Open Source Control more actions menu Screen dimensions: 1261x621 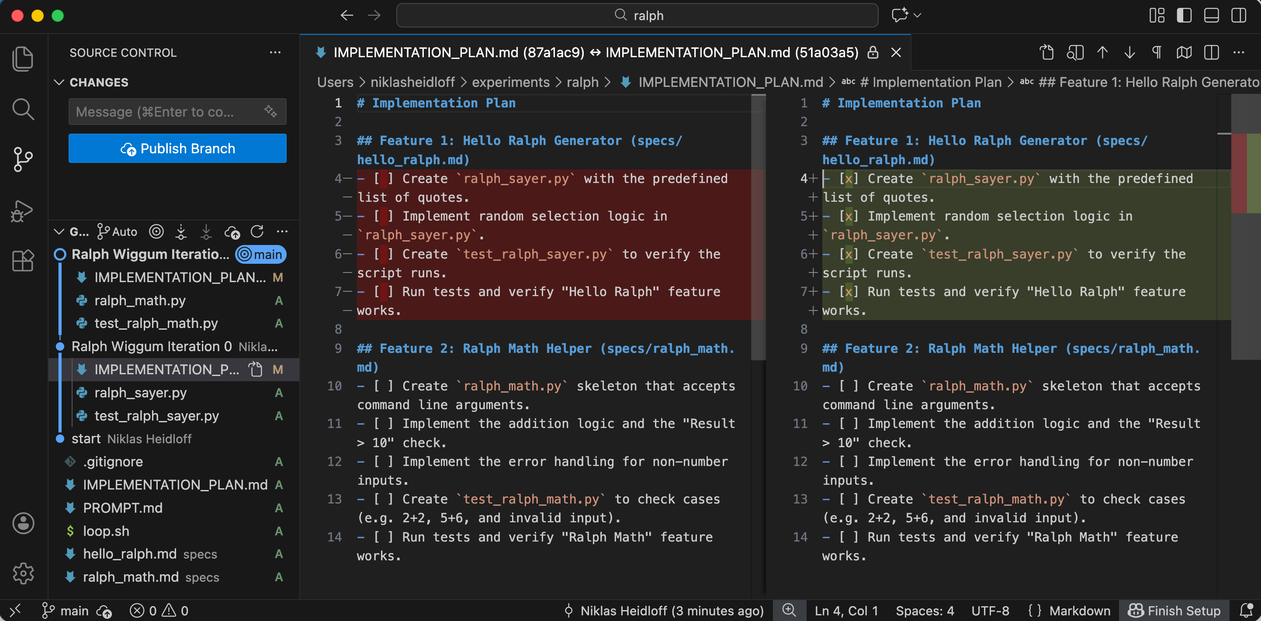275,52
